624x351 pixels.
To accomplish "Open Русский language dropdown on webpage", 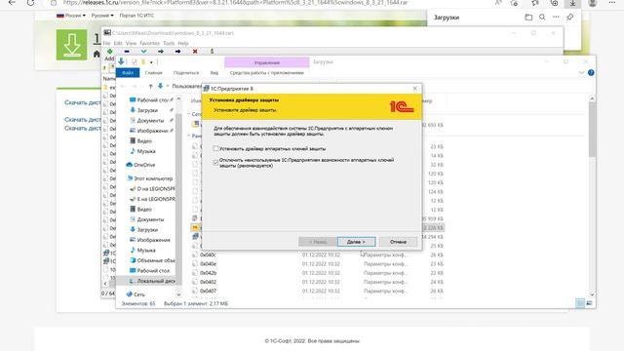I will (x=102, y=16).
